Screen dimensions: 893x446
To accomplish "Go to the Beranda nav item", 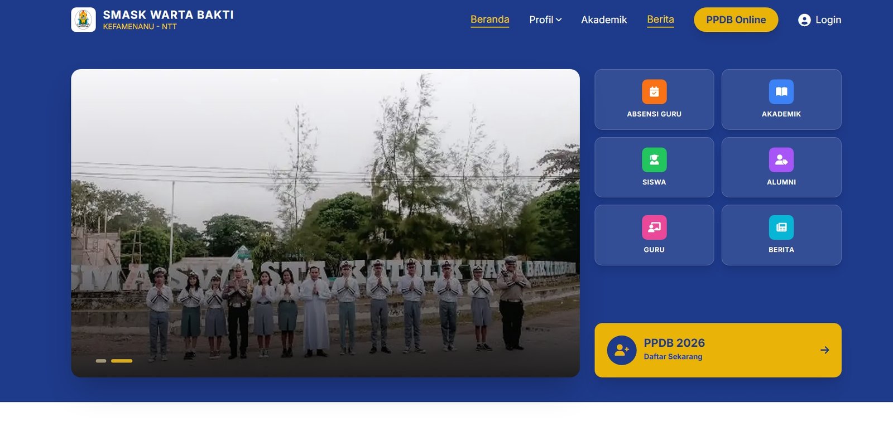I will coord(489,20).
